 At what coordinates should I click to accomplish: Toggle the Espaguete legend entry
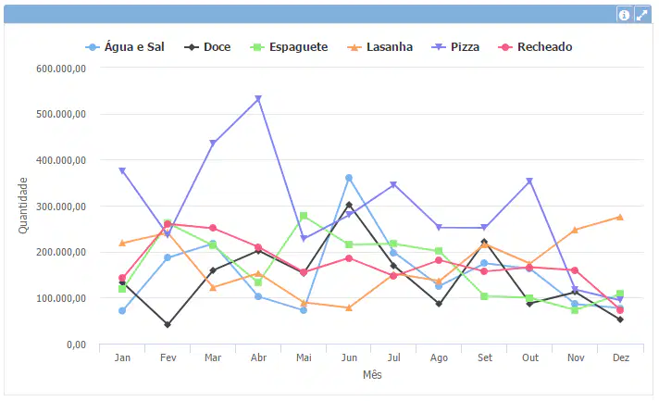click(289, 47)
